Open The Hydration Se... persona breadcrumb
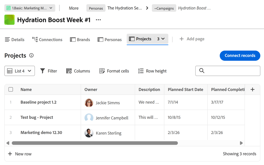This screenshot has height=165, width=264. coord(125,8)
